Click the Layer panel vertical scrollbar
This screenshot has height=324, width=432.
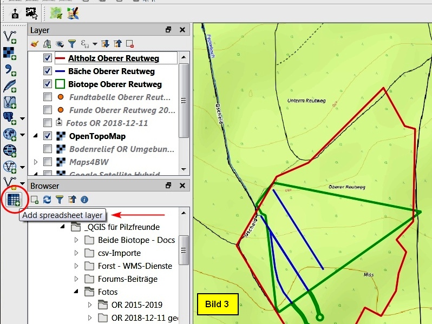(184, 101)
